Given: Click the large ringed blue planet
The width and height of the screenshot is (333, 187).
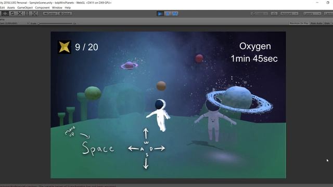Looking at the screenshot, I should [x=239, y=99].
